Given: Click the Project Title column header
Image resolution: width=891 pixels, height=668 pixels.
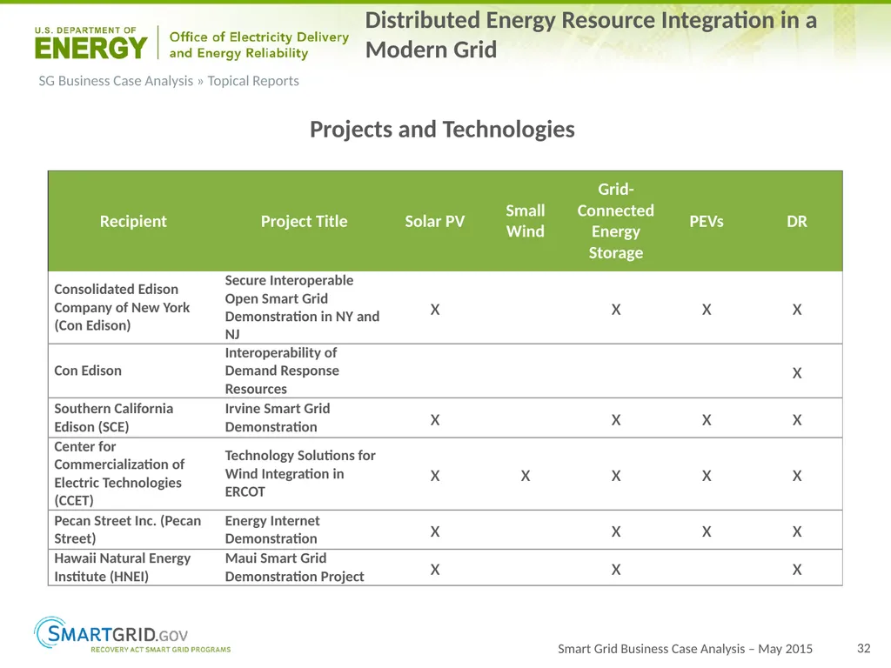Looking at the screenshot, I should [304, 221].
